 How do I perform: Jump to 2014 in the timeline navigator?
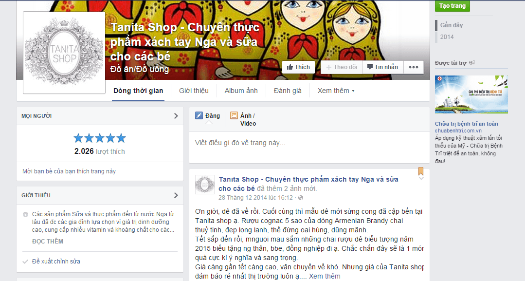447,37
